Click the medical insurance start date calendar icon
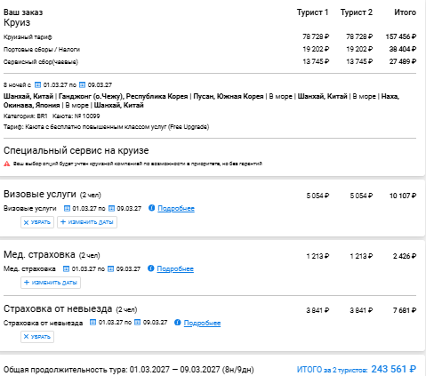This screenshot has width=426, height=376. pyautogui.click(x=66, y=269)
